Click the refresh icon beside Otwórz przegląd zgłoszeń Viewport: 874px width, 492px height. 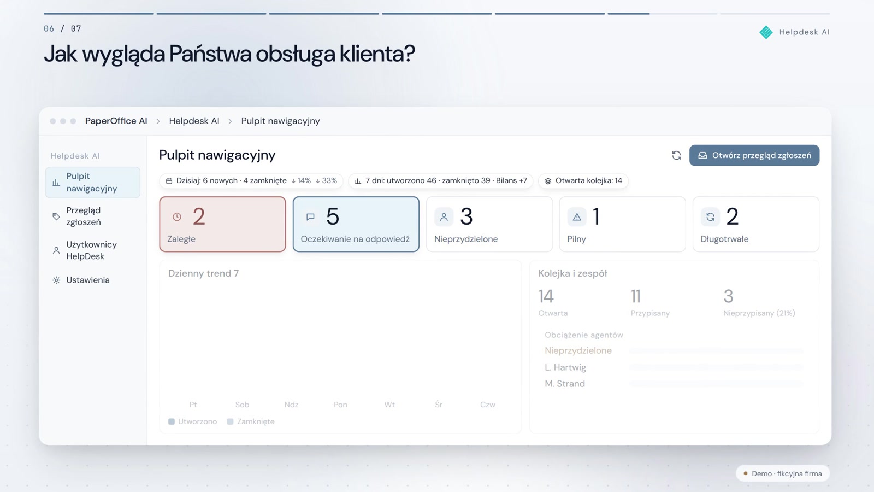676,155
